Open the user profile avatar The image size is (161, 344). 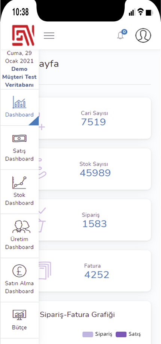(143, 35)
